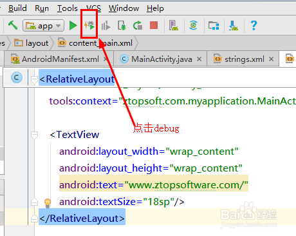Open the SDK Manager icon
Viewport: 296px width, 236px height.
pyautogui.click(x=234, y=25)
